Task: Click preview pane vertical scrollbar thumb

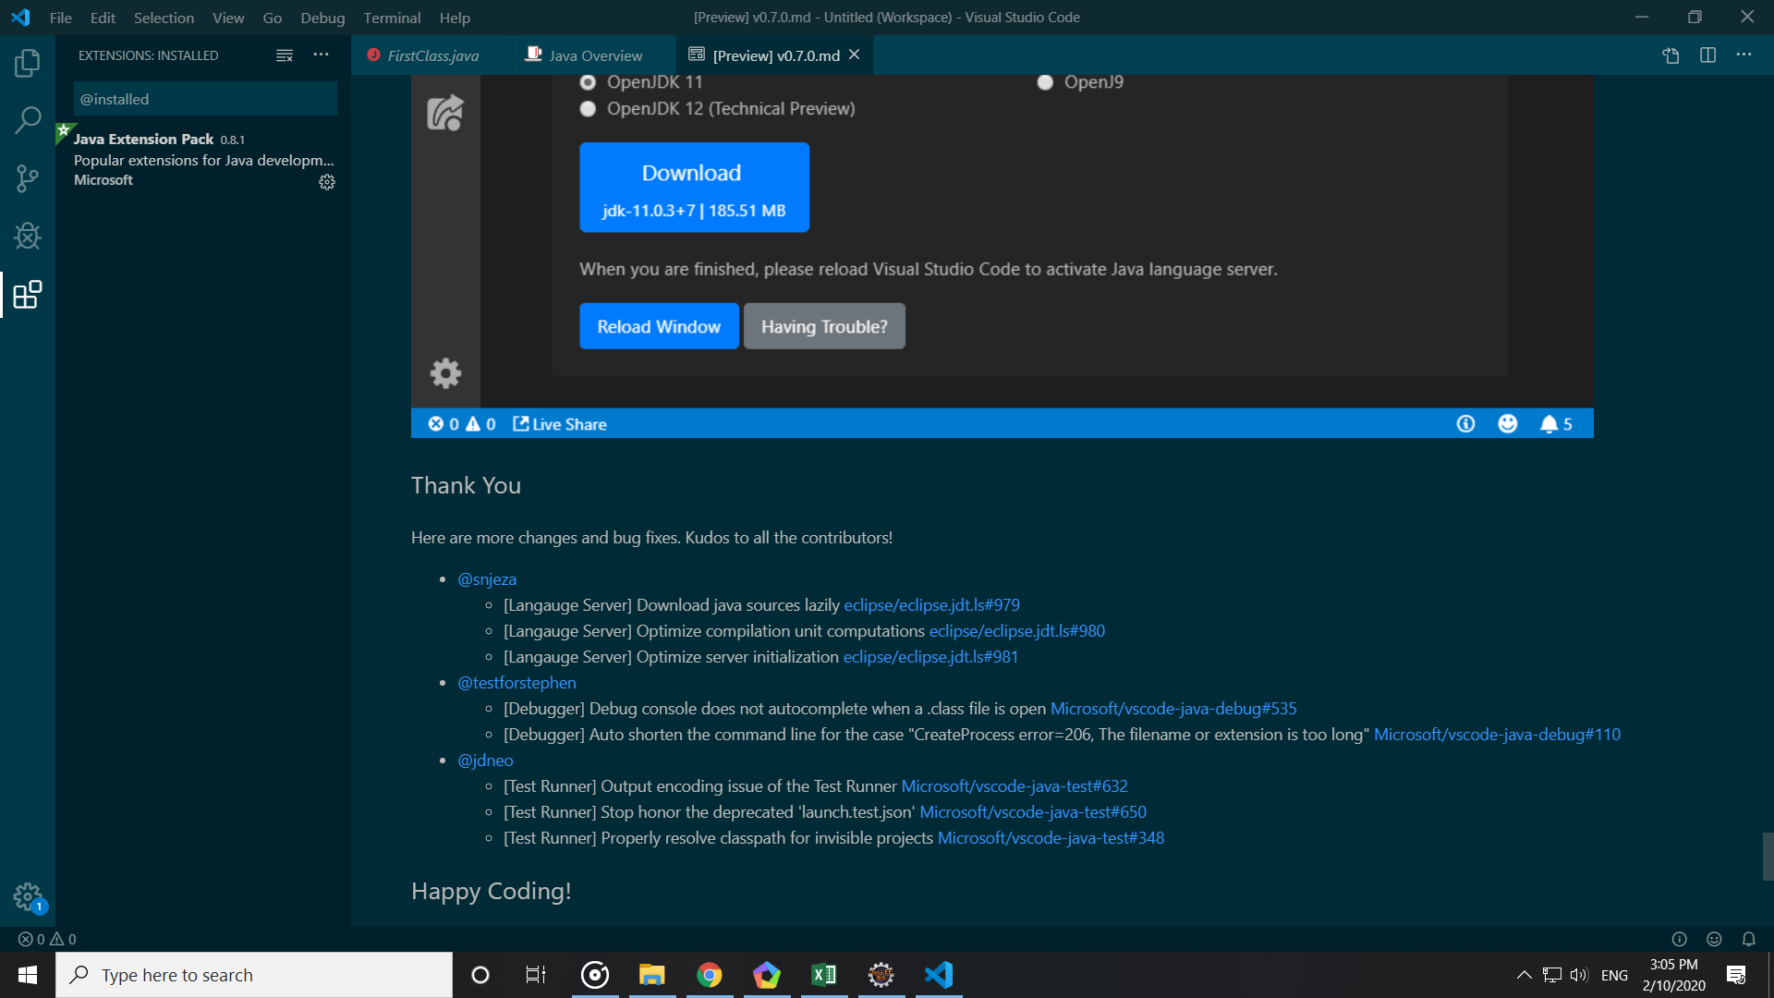Action: [x=1768, y=857]
